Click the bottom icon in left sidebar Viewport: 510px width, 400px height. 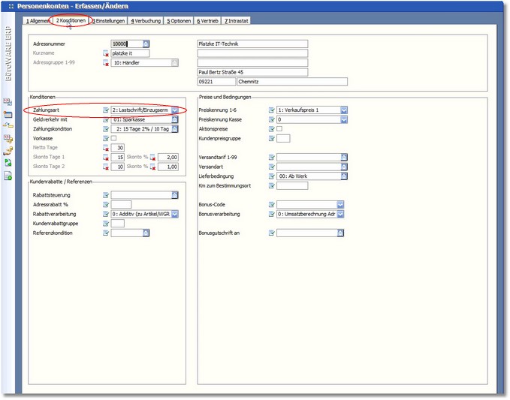[x=8, y=176]
